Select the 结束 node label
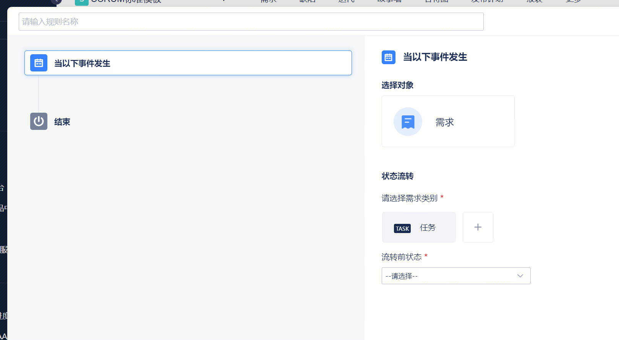The height and width of the screenshot is (340, 619). [62, 122]
